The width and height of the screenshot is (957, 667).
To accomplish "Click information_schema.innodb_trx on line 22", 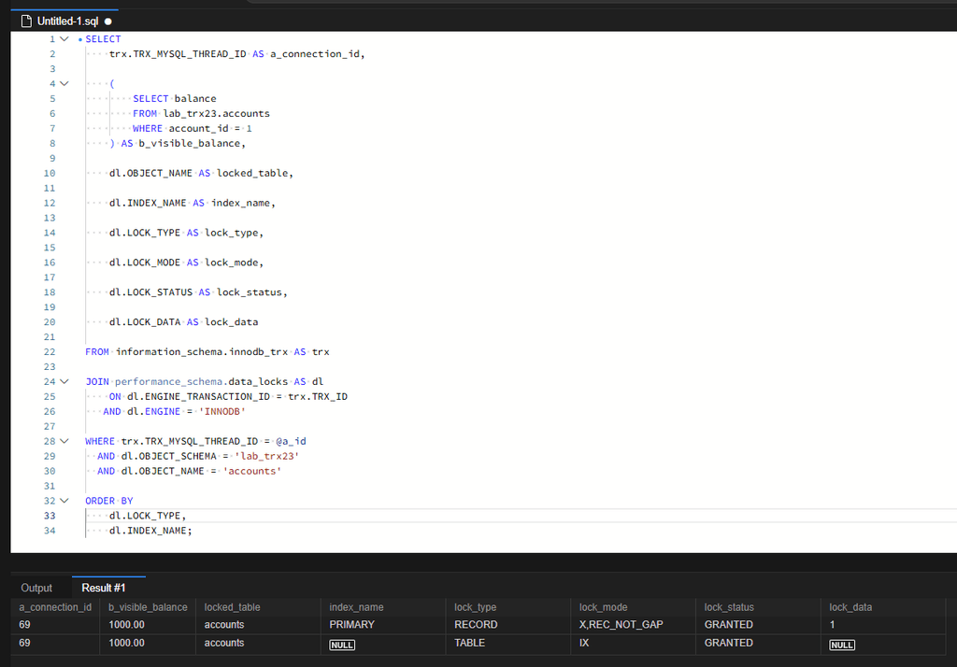I will coord(202,352).
